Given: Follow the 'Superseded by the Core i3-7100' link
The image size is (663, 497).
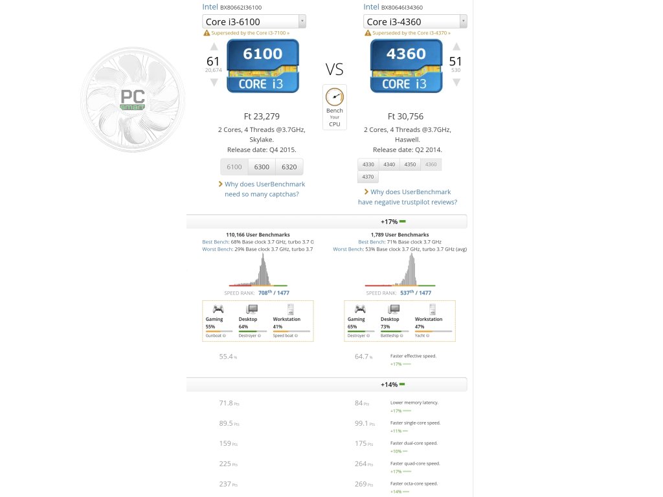Looking at the screenshot, I should [x=251, y=33].
